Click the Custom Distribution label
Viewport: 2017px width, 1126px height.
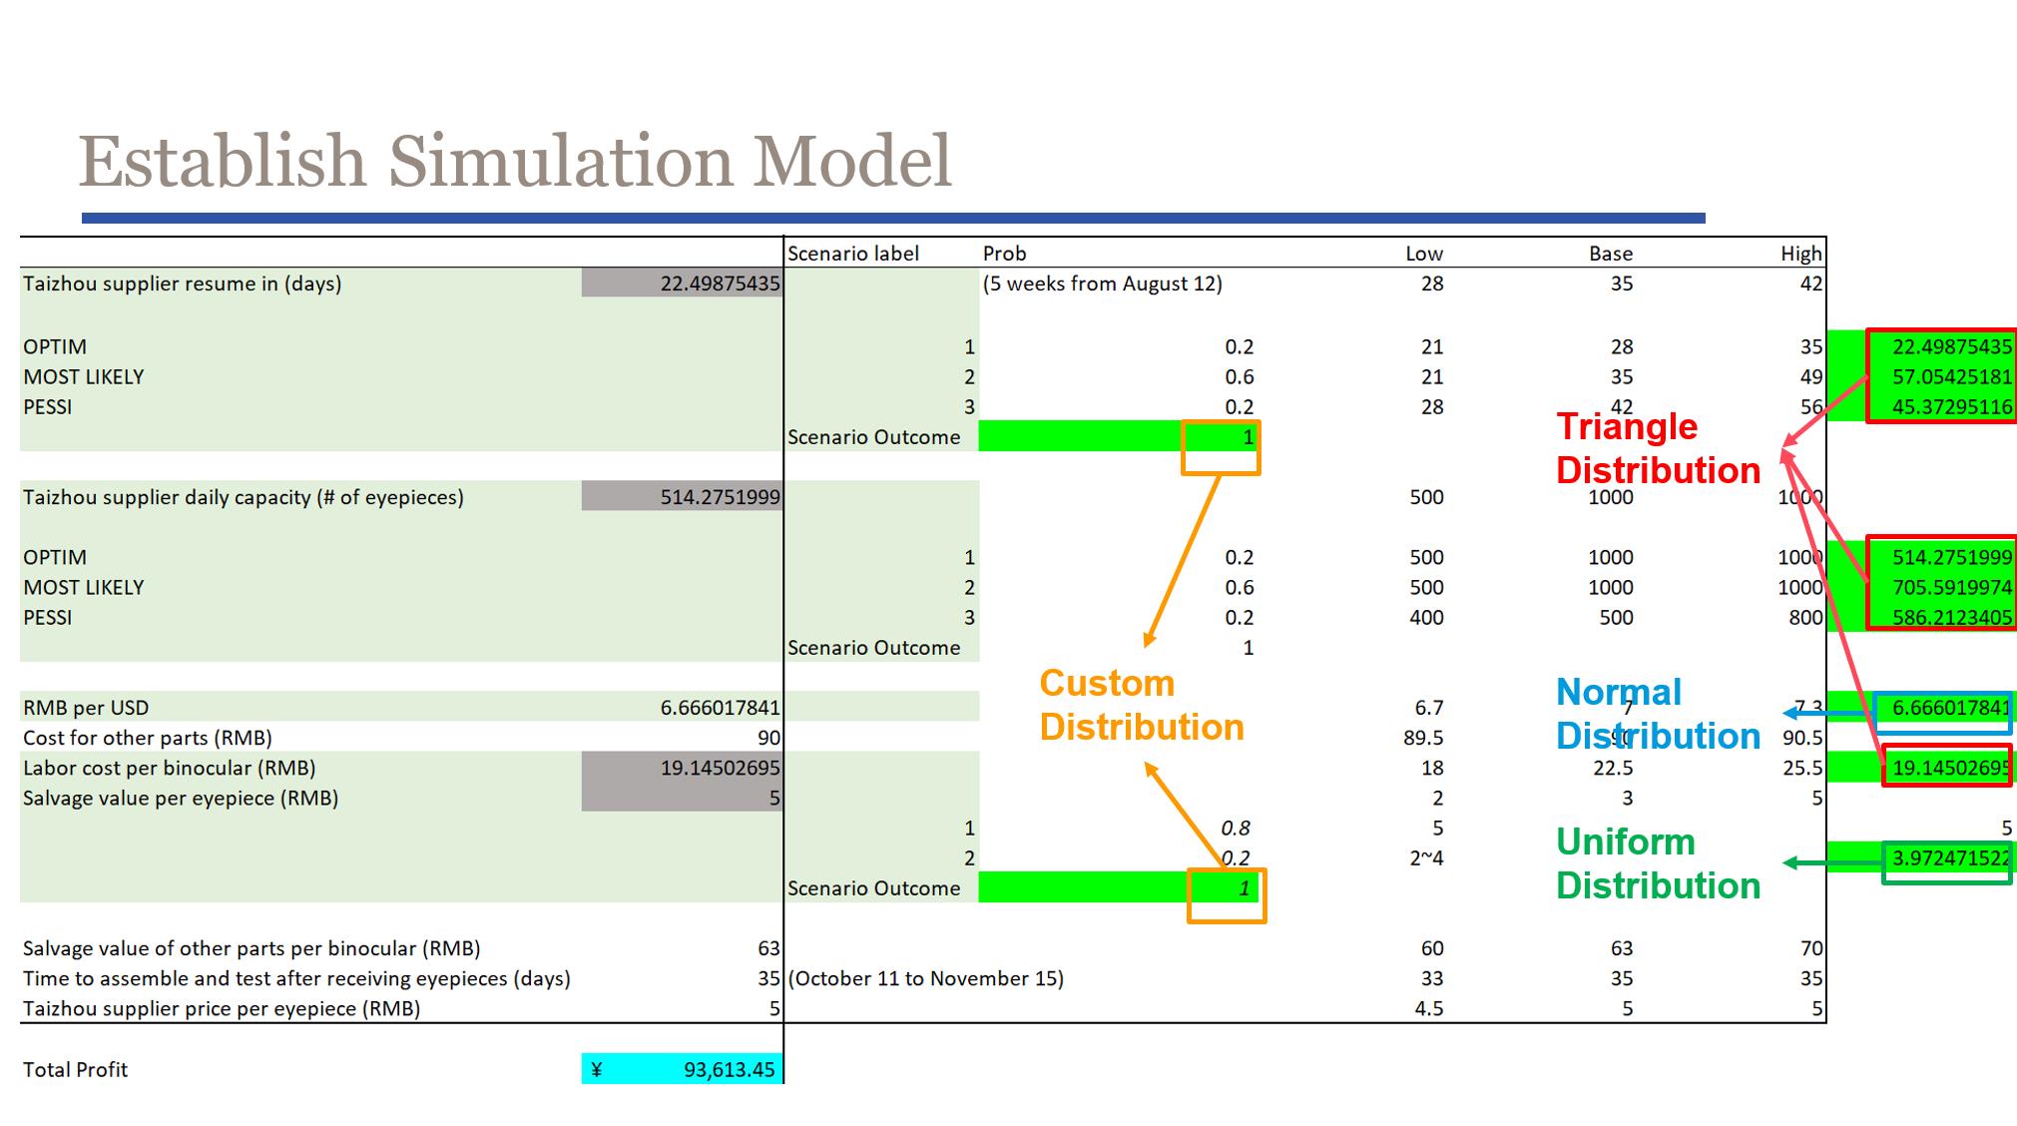(1141, 705)
